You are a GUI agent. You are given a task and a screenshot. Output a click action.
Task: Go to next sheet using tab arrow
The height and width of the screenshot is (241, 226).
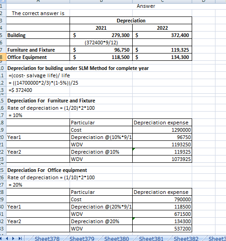pyautogui.click(x=13, y=238)
